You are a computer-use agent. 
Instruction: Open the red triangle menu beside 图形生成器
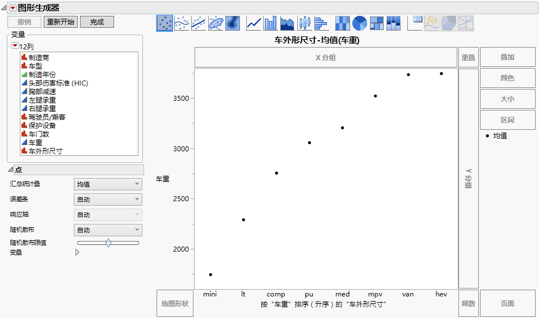tap(12, 8)
